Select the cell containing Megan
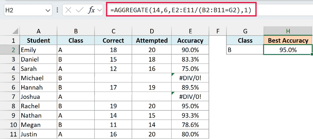This screenshot has width=313, height=139. click(x=38, y=125)
